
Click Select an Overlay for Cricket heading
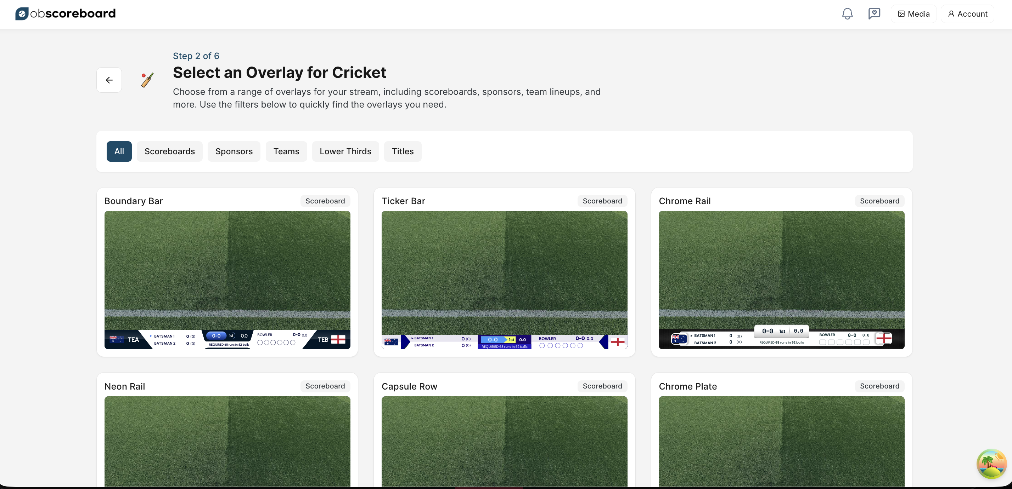tap(279, 73)
